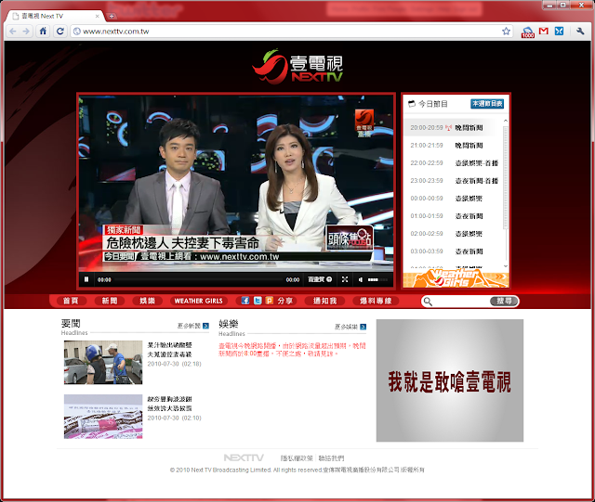
Task: Select the 00:00-00:59 program row
Action: click(453, 199)
